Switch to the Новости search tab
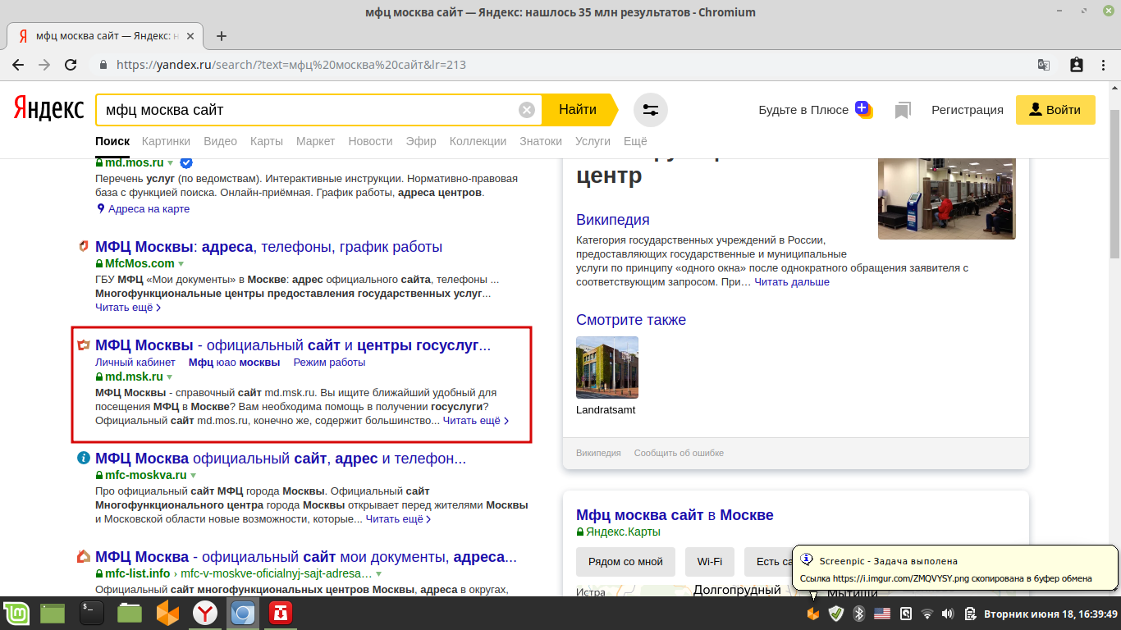This screenshot has width=1121, height=630. pyautogui.click(x=370, y=141)
